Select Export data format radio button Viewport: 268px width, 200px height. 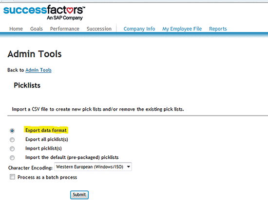coord(12,131)
